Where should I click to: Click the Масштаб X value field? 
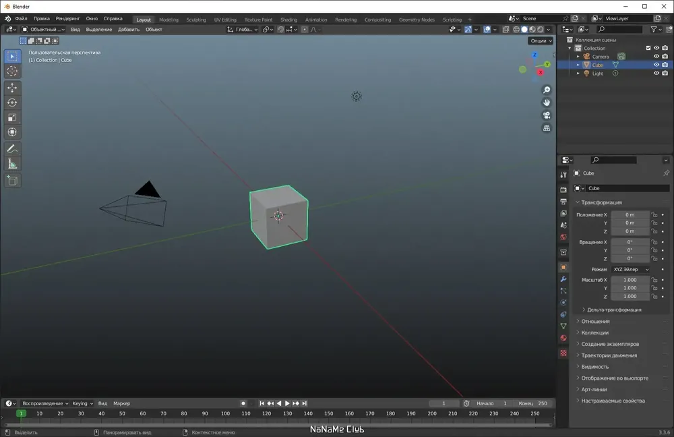tap(630, 280)
